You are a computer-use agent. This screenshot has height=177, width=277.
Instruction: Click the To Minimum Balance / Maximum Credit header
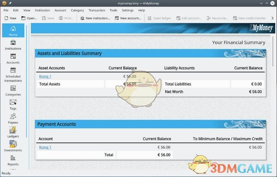click(x=228, y=139)
